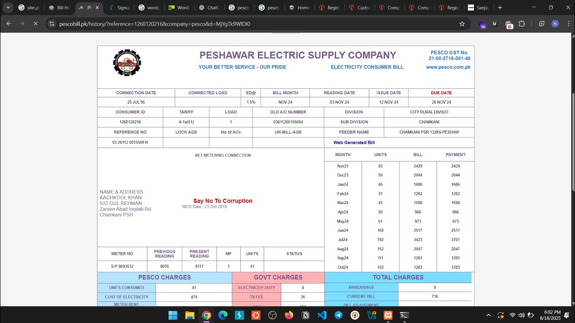Switch to the ChatG tab
Viewport: 575px width, 323px height.
click(x=209, y=8)
